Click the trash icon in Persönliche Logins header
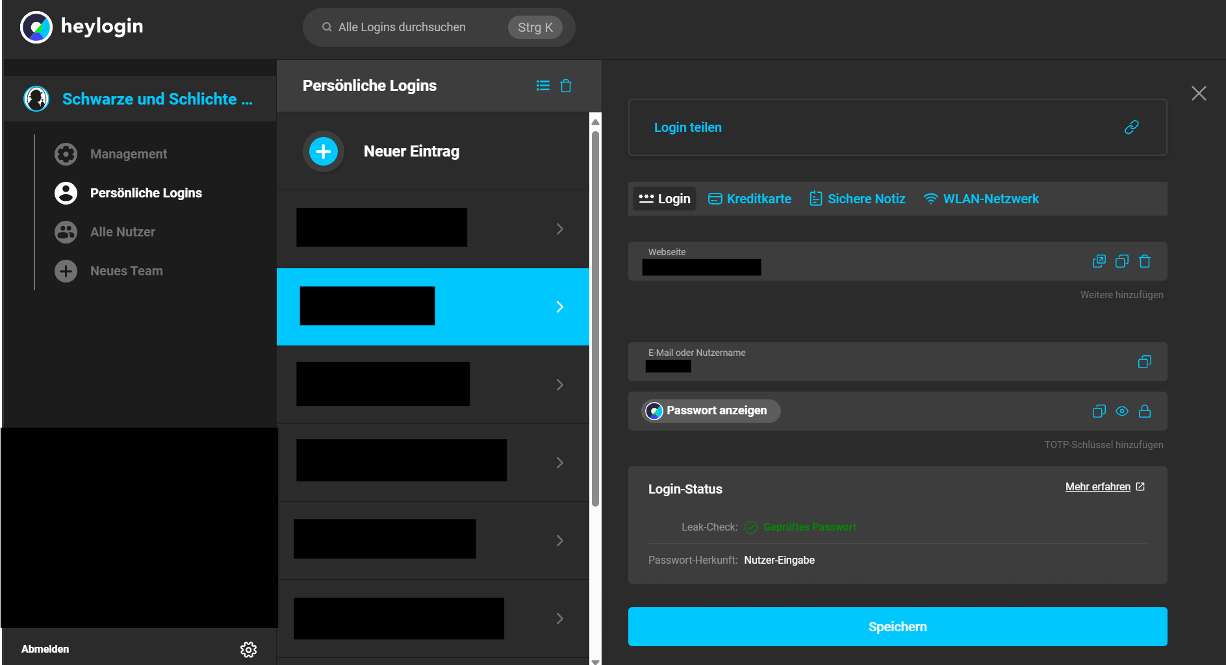This screenshot has height=665, width=1226. pos(566,86)
